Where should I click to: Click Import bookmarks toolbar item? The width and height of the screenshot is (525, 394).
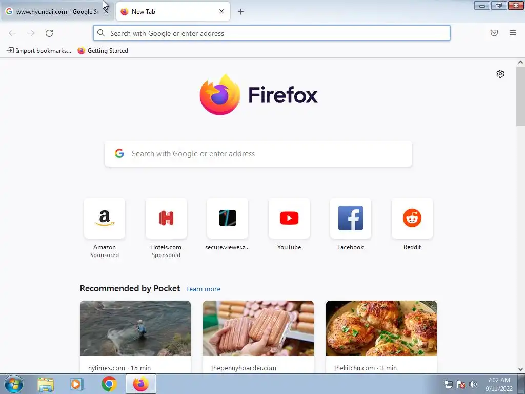click(x=39, y=51)
